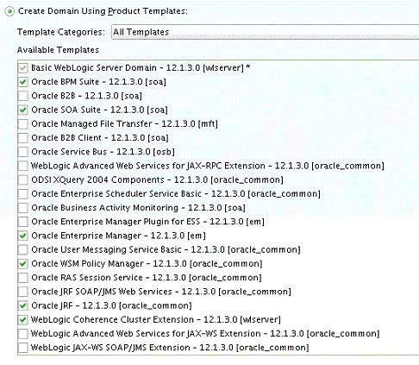Click the 'Template Categories:' label
419x365 pixels.
tap(61, 32)
